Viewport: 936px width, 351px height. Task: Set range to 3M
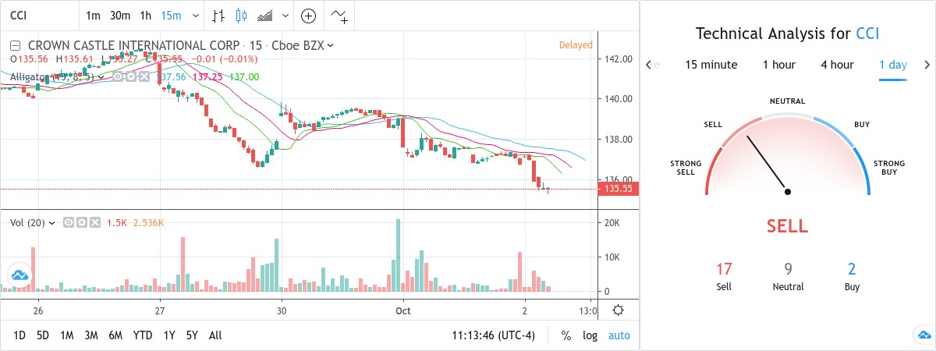pos(90,335)
